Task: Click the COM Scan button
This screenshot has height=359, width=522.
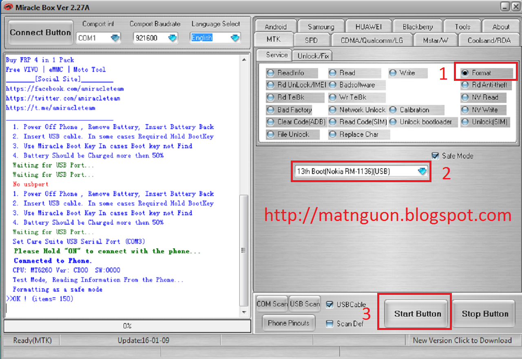Action: (272, 304)
